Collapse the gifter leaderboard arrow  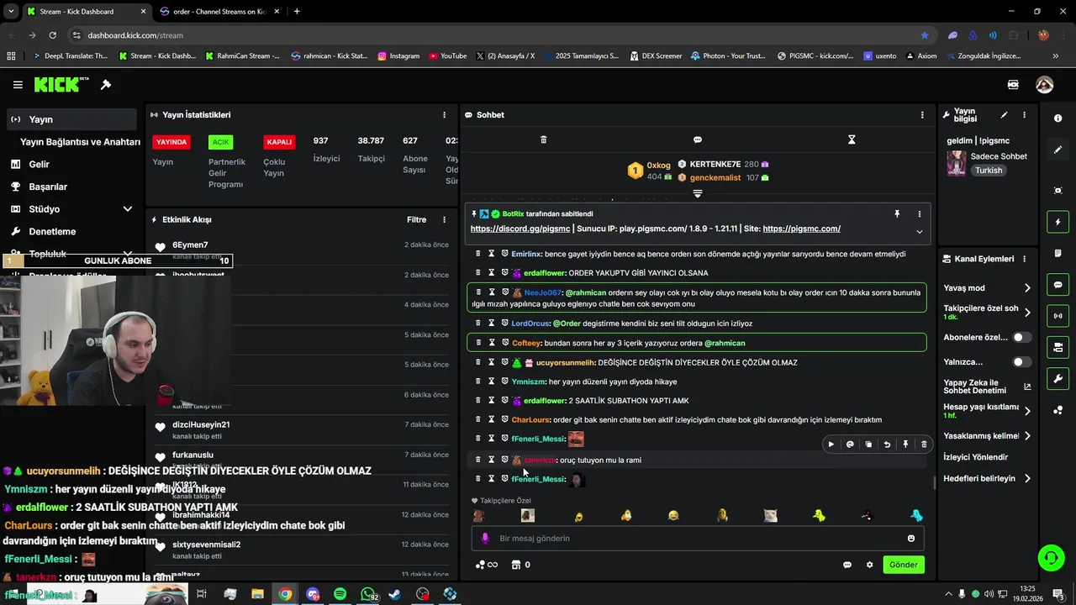point(697,194)
